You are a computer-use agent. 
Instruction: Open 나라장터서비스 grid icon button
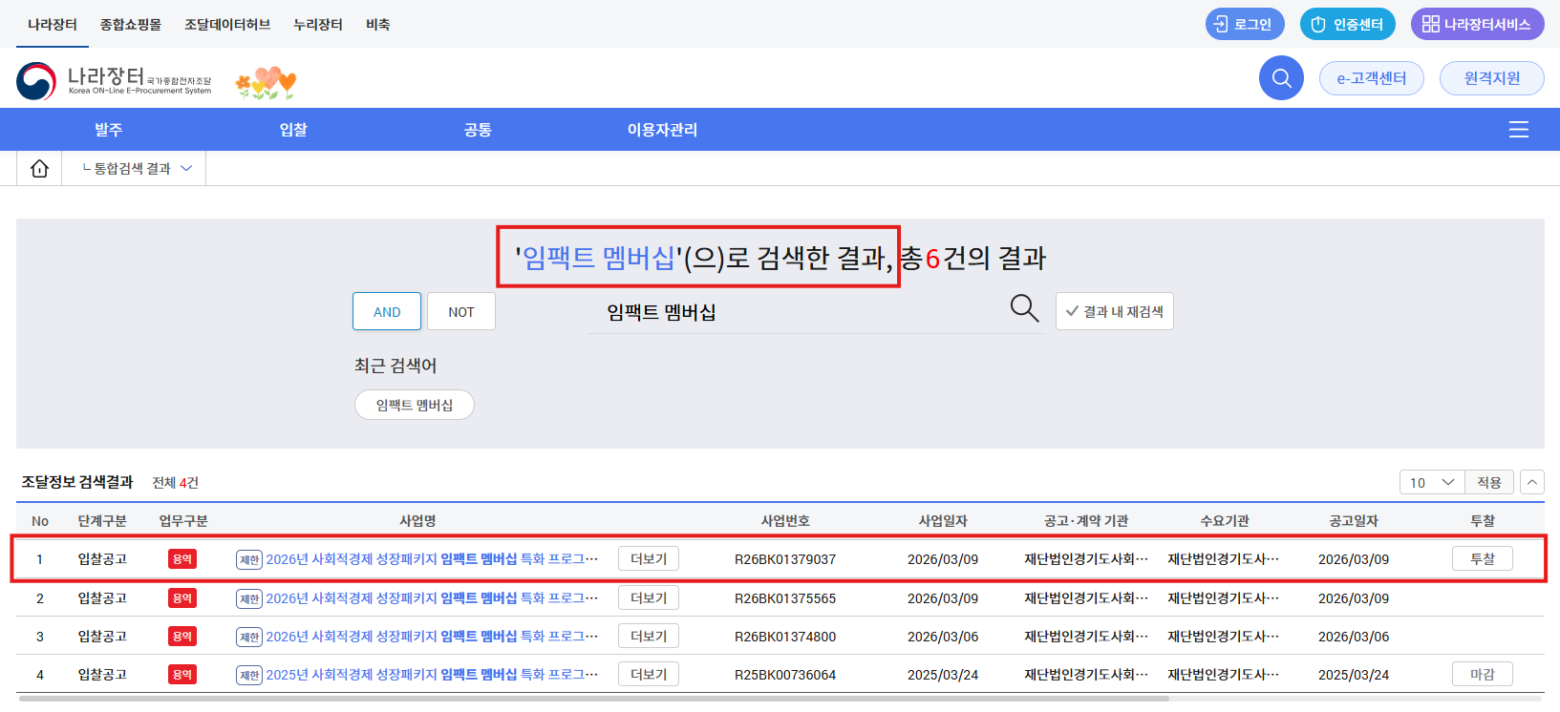click(x=1477, y=24)
